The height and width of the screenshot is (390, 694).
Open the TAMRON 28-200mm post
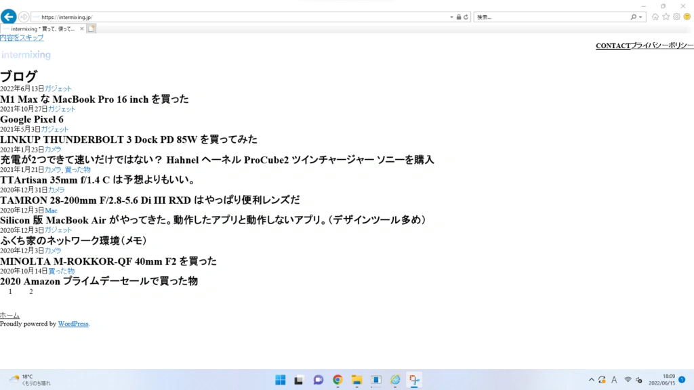[x=150, y=200]
